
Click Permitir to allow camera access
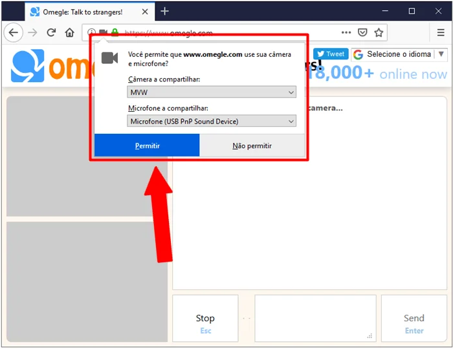pos(147,145)
